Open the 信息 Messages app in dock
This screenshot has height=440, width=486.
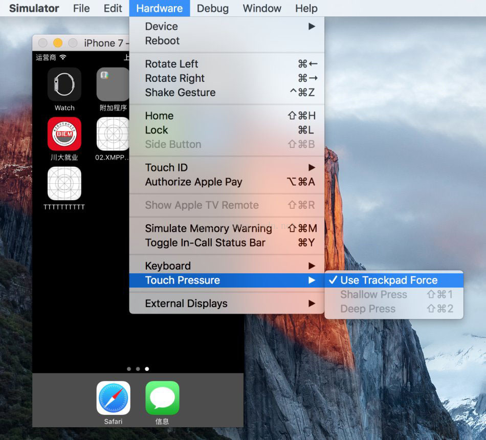pos(162,398)
